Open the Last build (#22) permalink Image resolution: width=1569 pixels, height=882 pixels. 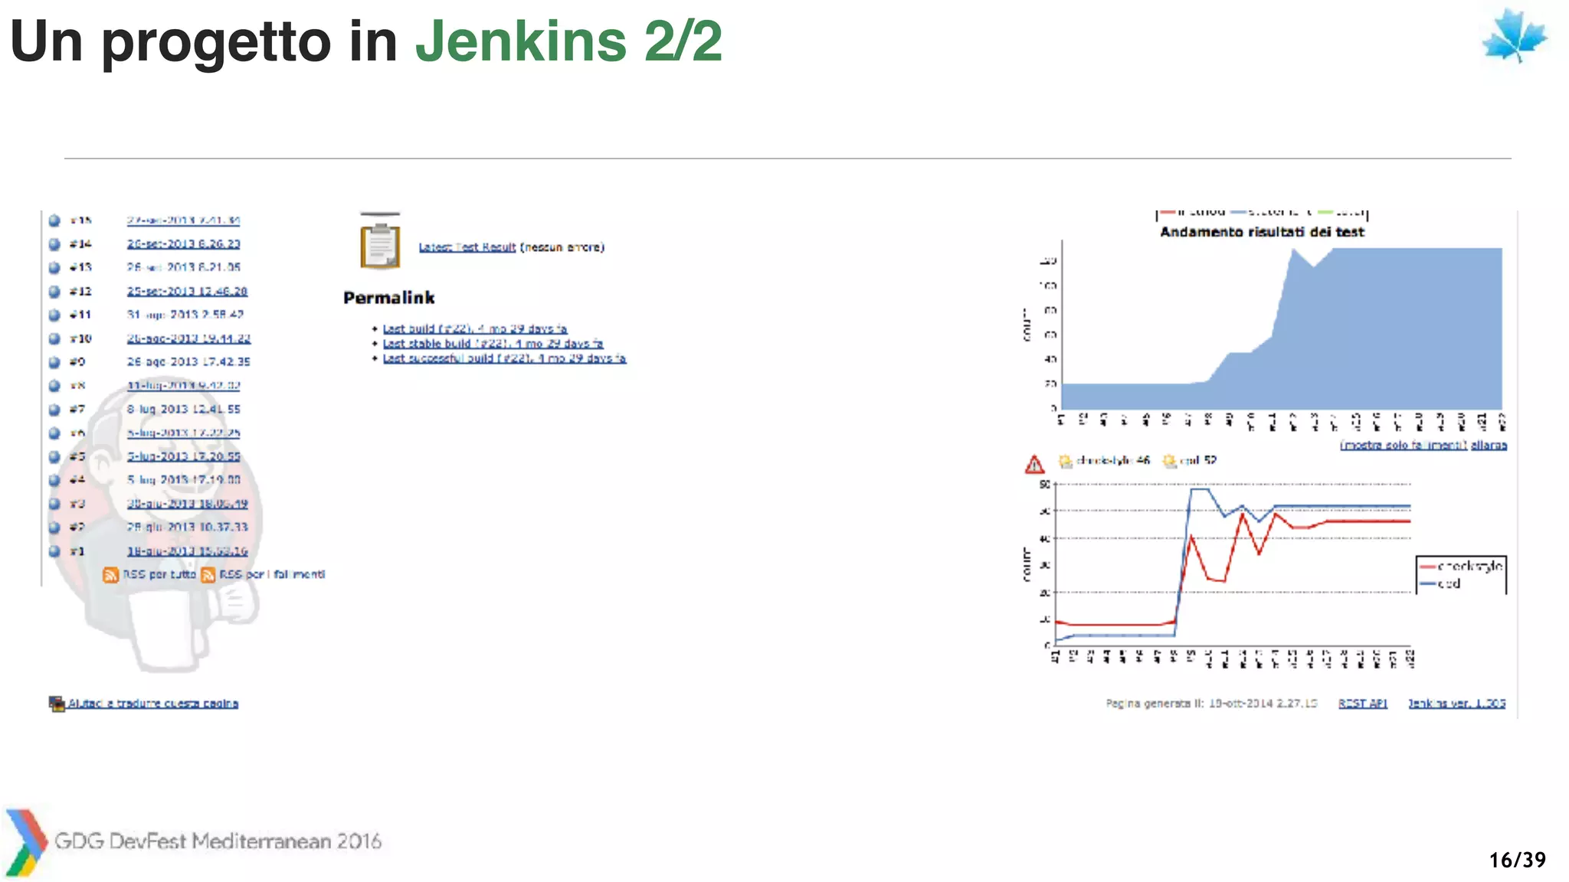(475, 328)
